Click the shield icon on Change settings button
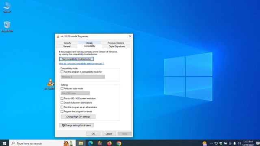 63,125
